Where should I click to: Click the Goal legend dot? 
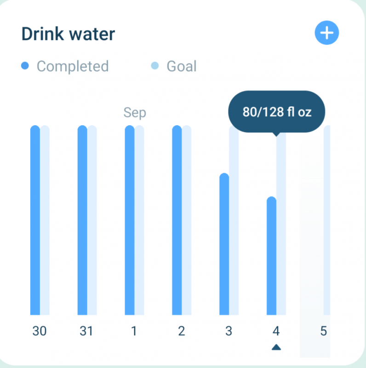tap(155, 66)
